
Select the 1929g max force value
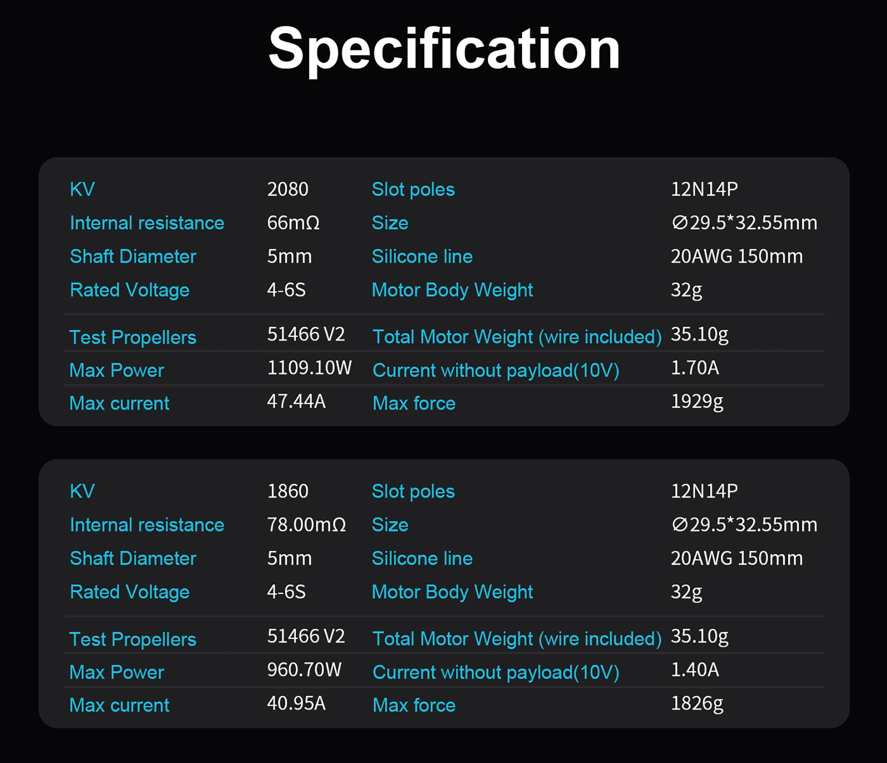coord(697,402)
